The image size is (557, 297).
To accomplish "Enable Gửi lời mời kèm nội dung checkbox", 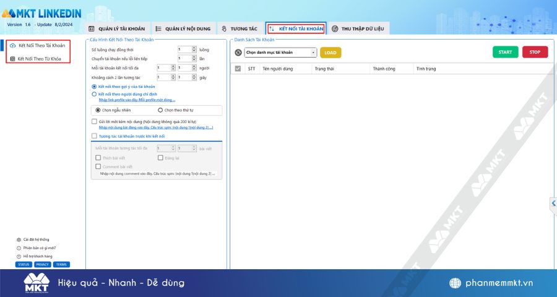I will [x=94, y=121].
